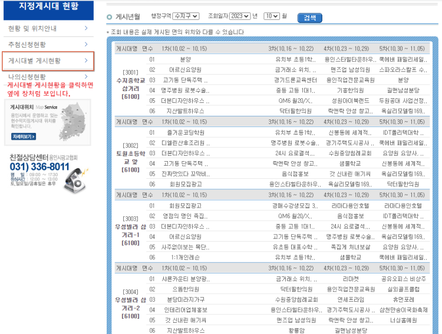Click the [3001] 수지중학교 삼거리 board name

point(130,84)
